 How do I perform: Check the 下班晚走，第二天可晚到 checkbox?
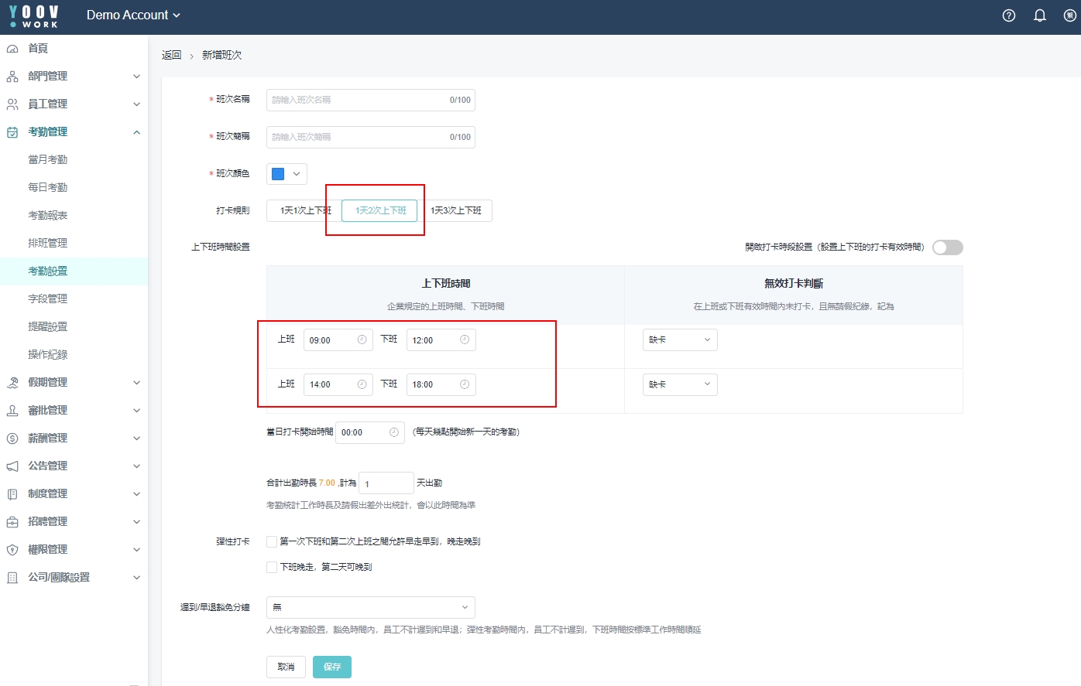272,568
